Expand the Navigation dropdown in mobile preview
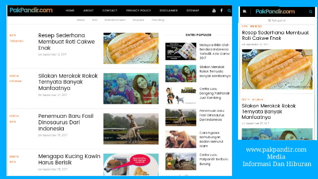 click(x=277, y=20)
